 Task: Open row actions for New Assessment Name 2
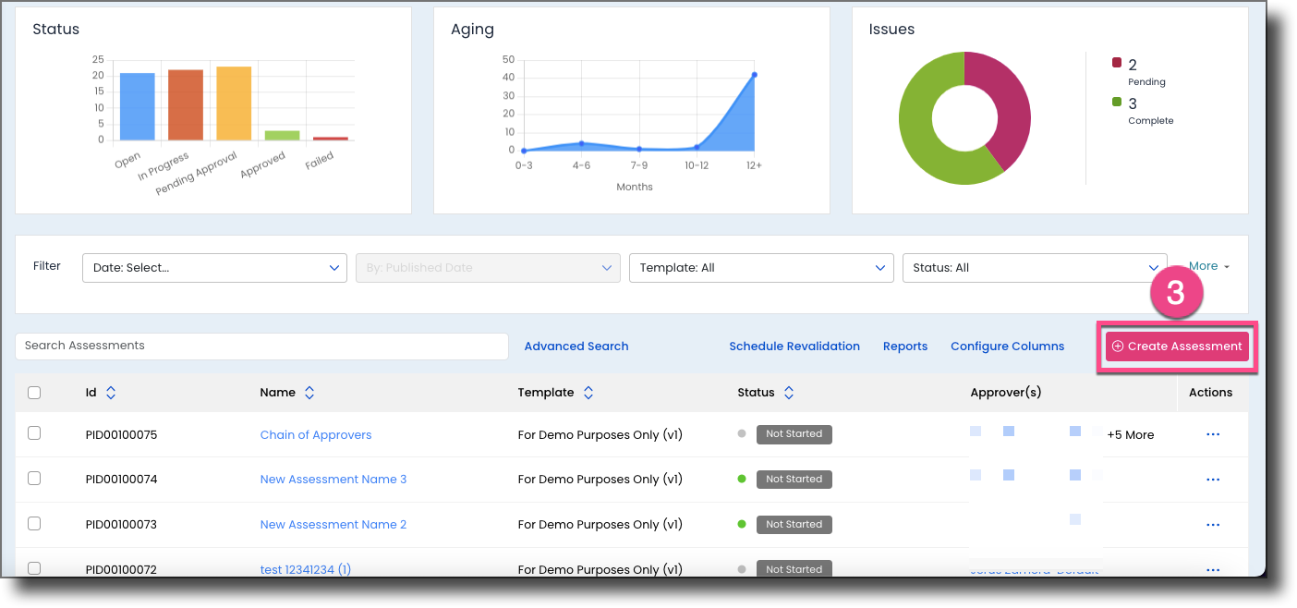point(1212,524)
